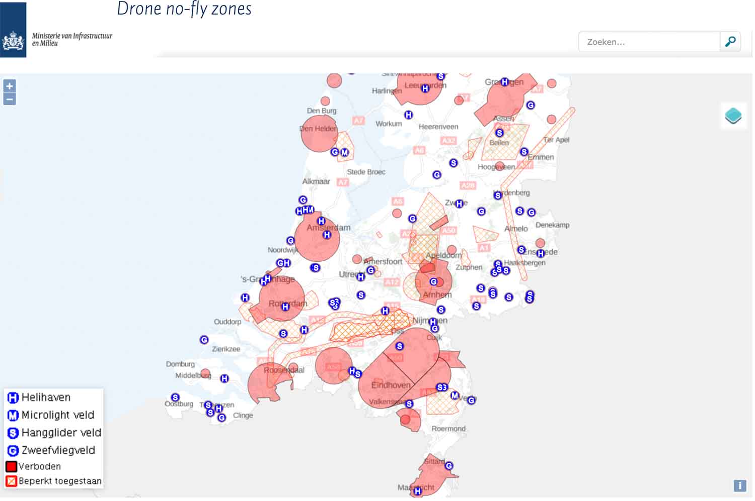Click the S marker at Hardenberg
Screen dimensions: 755x501
click(x=498, y=195)
